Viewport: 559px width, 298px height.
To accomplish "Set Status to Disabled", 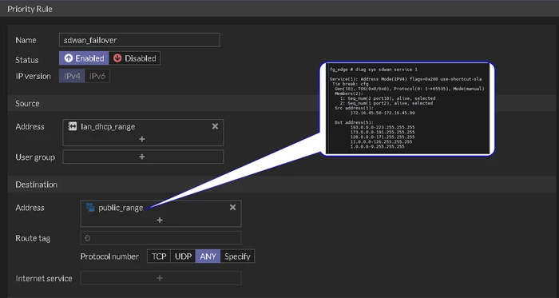I will (134, 58).
